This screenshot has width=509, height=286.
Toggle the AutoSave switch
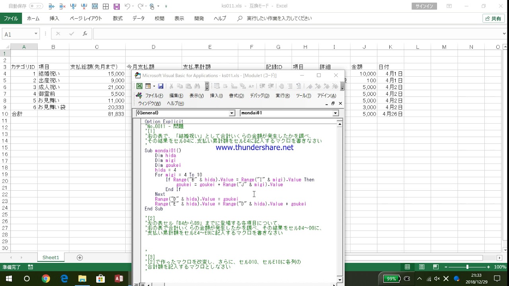pyautogui.click(x=36, y=6)
